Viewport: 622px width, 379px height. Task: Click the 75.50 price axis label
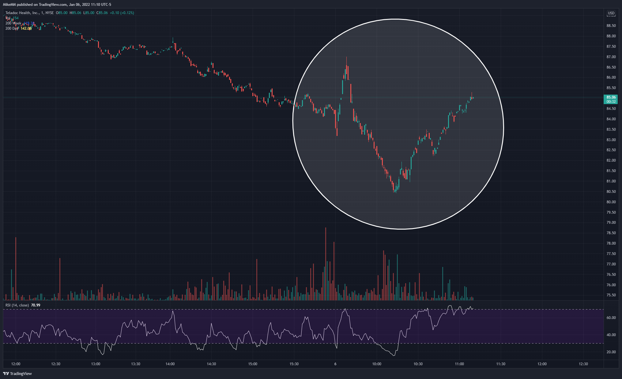coord(611,295)
